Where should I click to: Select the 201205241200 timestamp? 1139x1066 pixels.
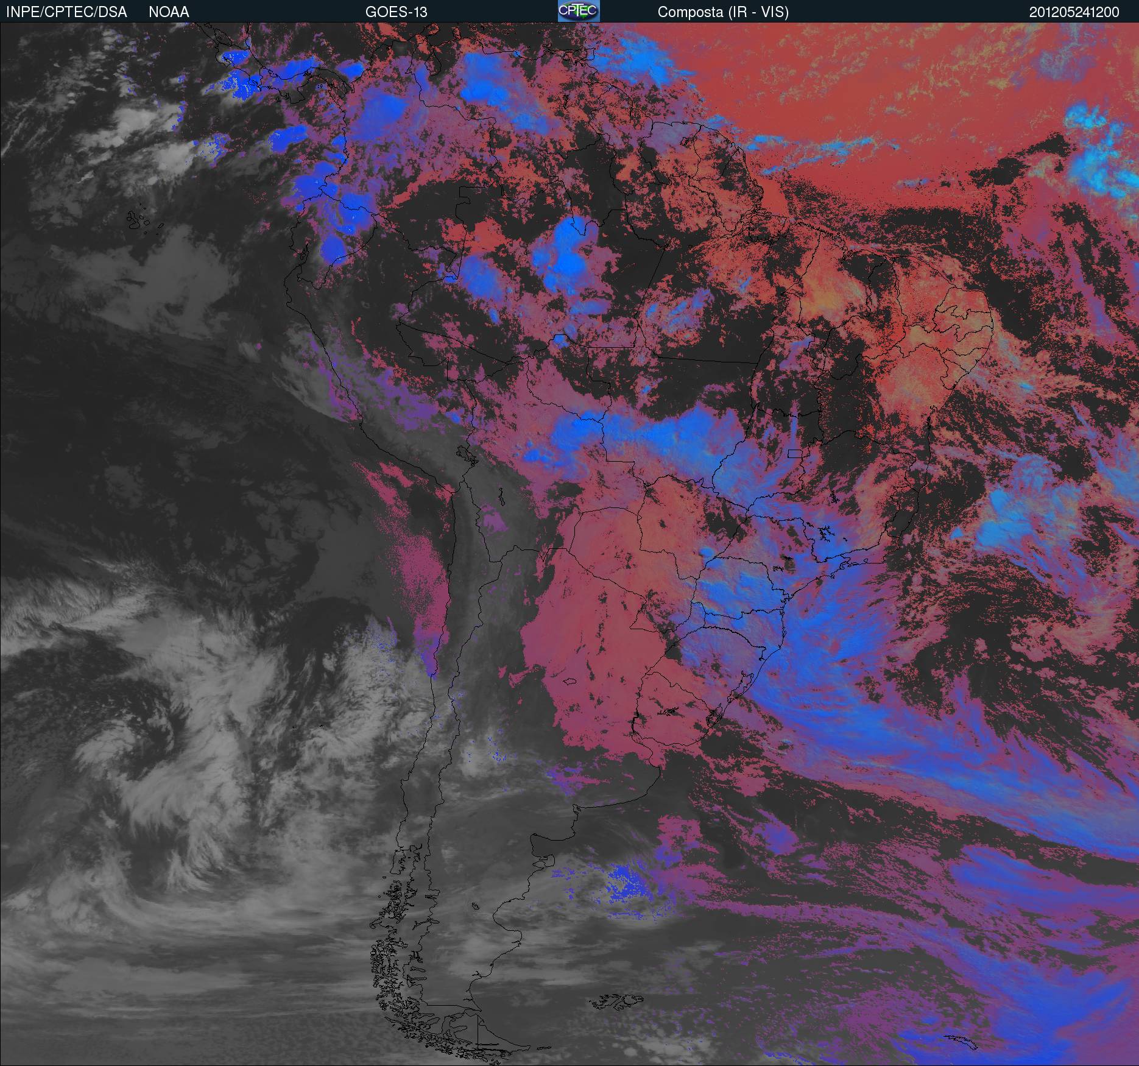point(1074,12)
